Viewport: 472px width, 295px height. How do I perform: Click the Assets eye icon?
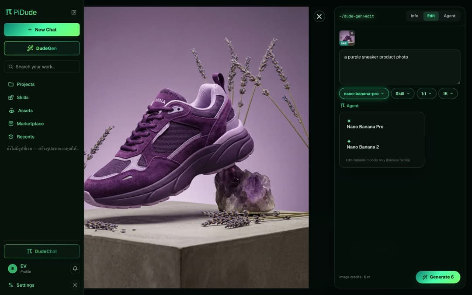point(11,111)
